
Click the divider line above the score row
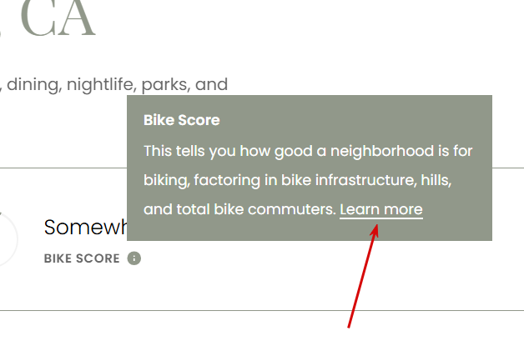point(63,168)
